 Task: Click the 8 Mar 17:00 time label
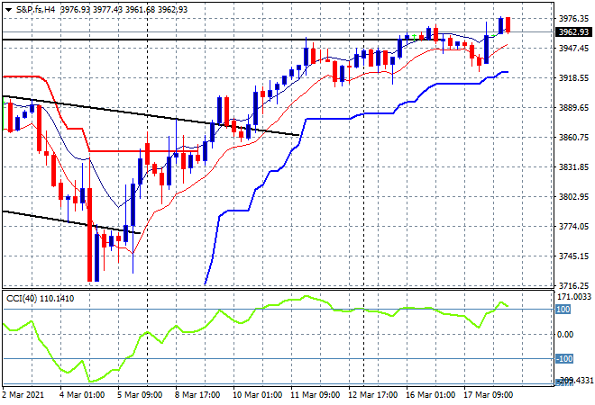[x=197, y=395]
